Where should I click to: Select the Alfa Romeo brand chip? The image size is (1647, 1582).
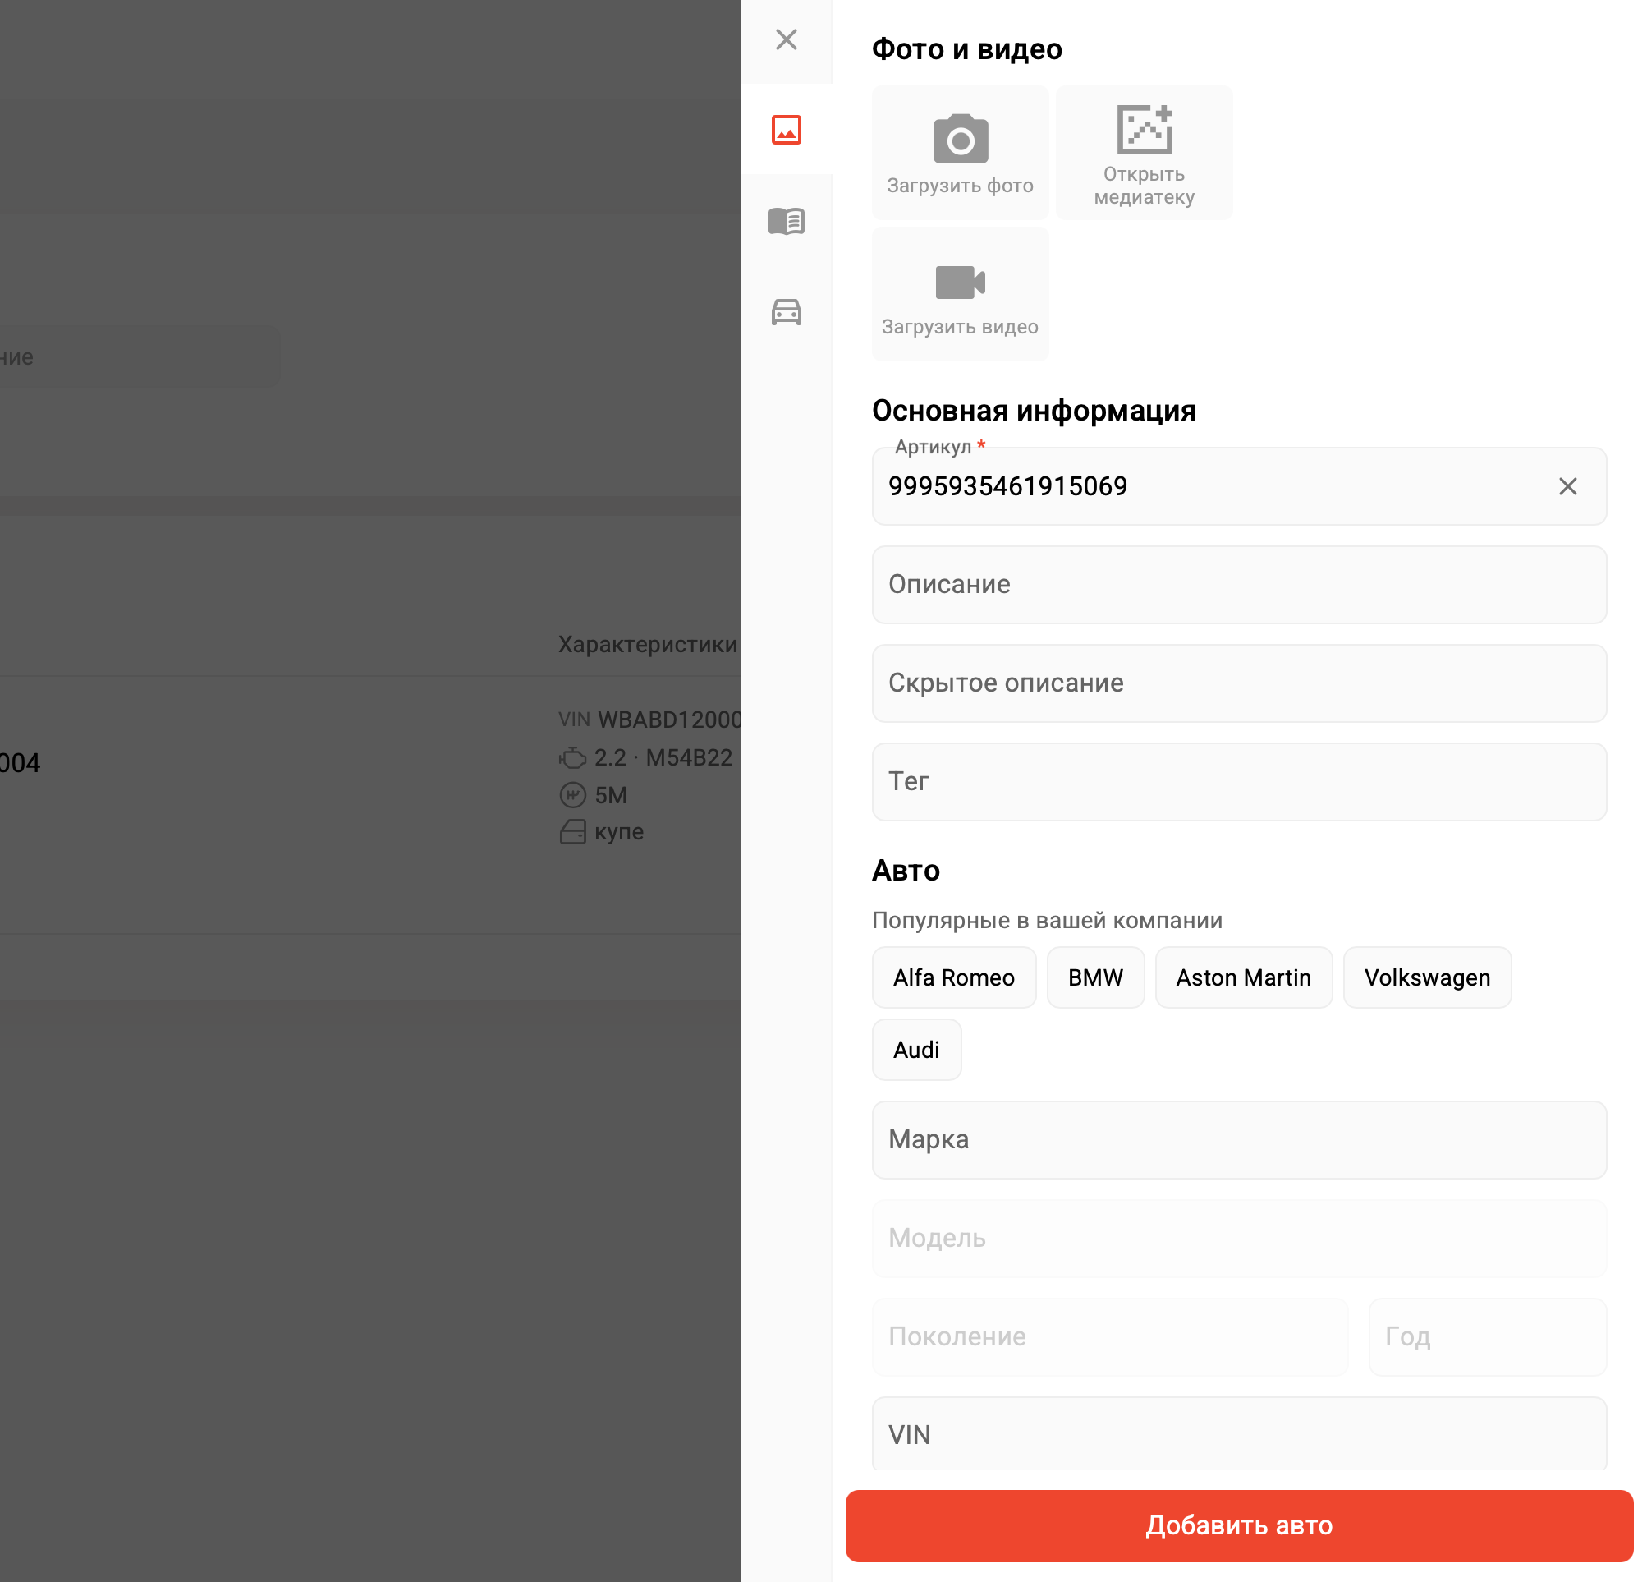953,977
